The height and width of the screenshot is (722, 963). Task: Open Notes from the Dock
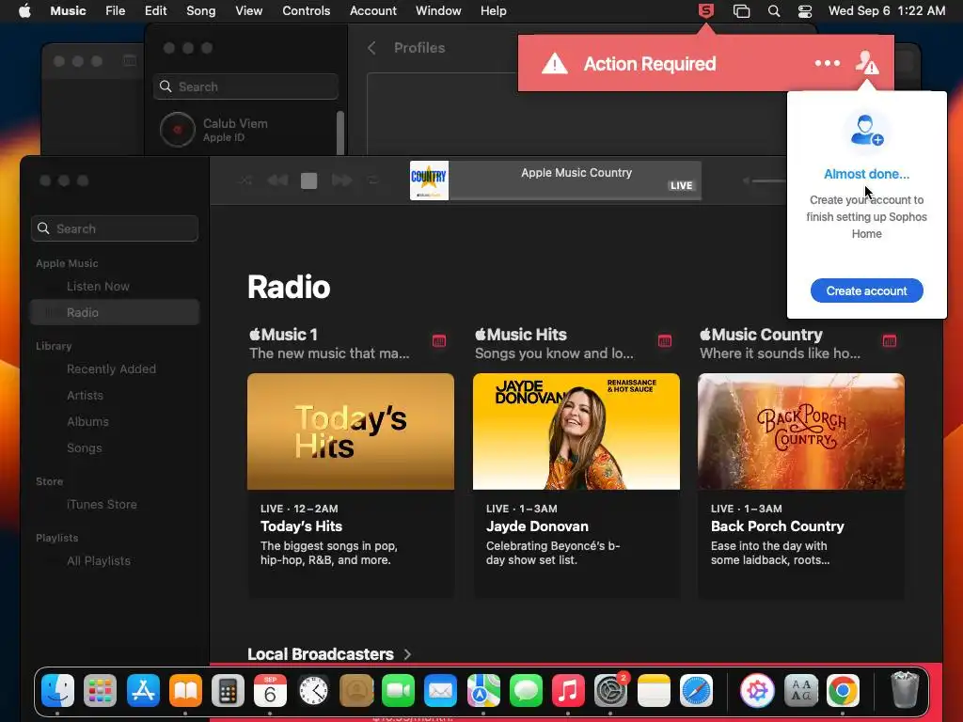[654, 691]
